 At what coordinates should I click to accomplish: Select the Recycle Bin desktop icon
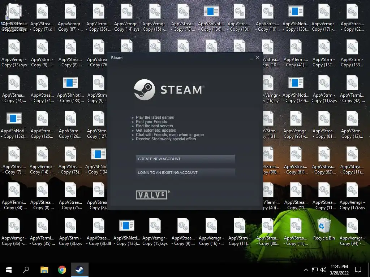324,229
